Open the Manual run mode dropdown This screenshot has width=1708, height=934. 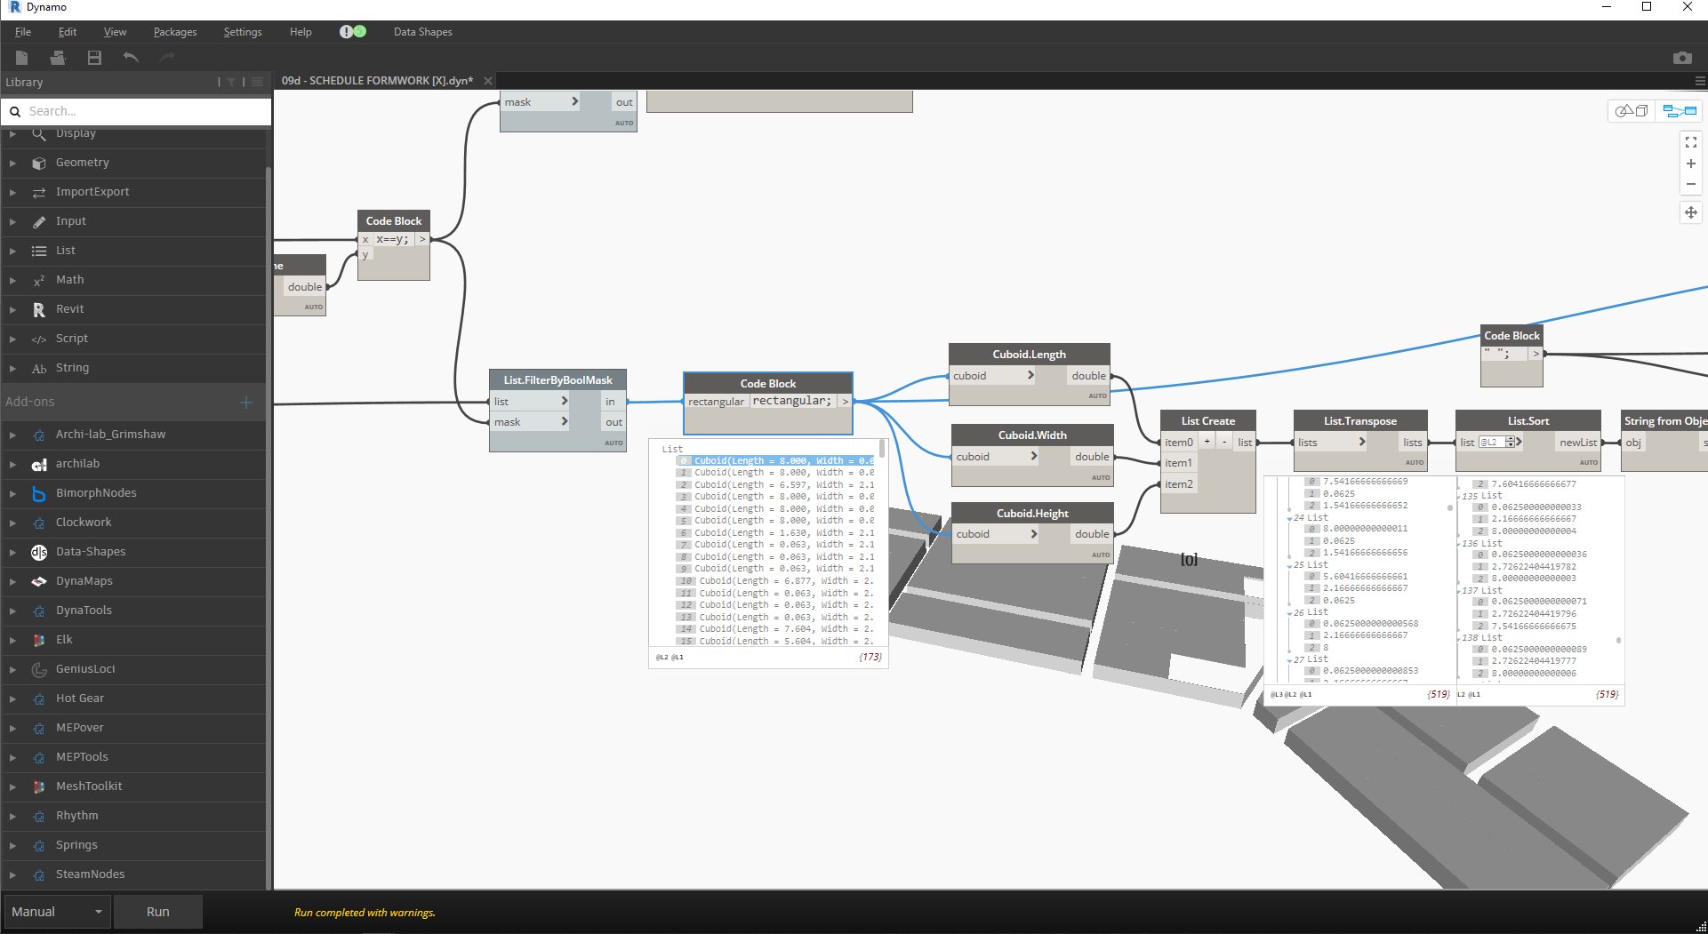(57, 912)
